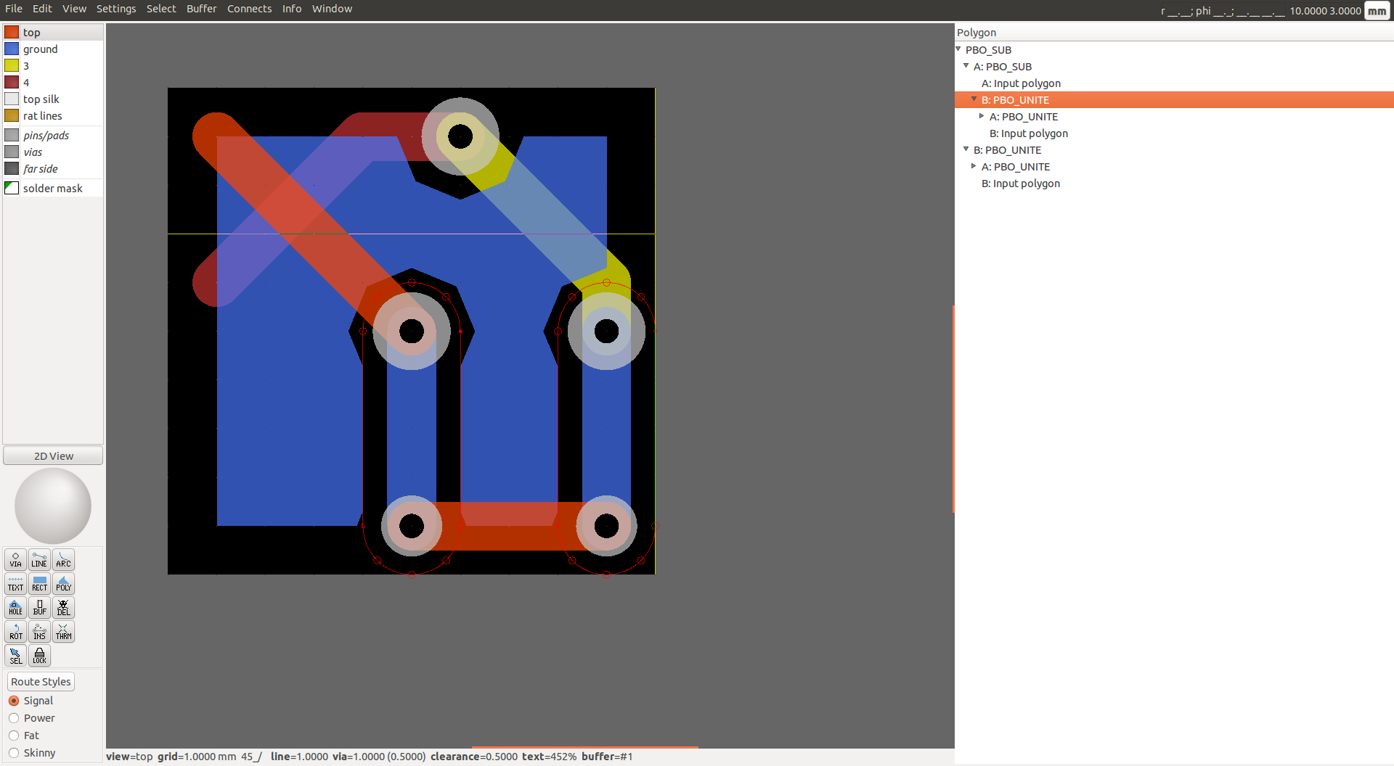The image size is (1394, 766).
Task: Select the A: Input polygon row
Action: 1174,83
